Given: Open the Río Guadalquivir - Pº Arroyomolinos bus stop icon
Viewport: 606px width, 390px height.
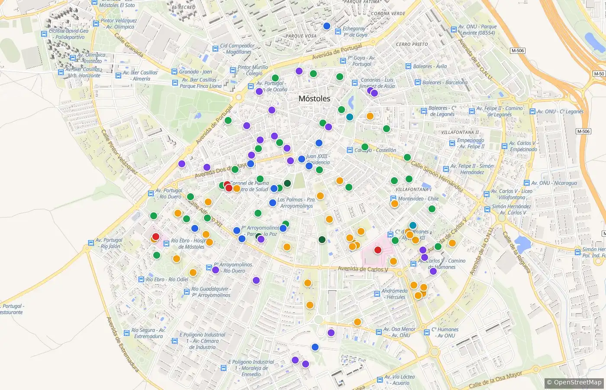Looking at the screenshot, I should pos(187,292).
